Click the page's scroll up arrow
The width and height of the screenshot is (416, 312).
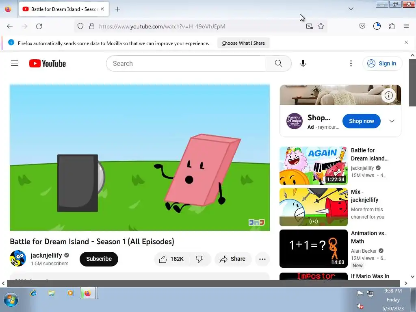pos(412,55)
